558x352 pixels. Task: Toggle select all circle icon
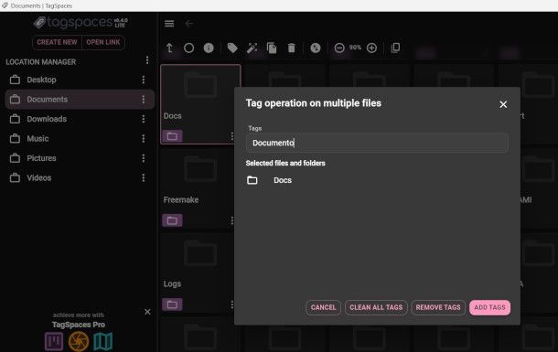[x=189, y=48]
